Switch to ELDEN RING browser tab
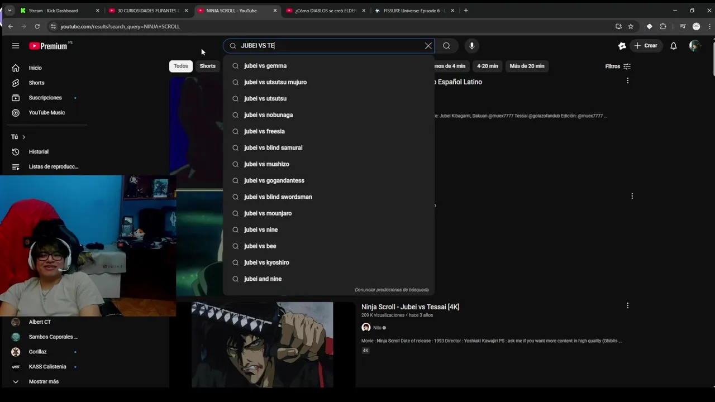The image size is (715, 402). click(325, 11)
